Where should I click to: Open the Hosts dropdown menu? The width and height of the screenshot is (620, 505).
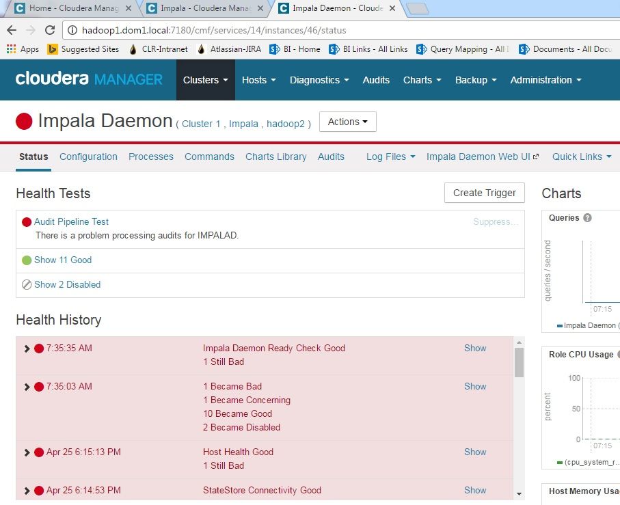click(x=258, y=80)
